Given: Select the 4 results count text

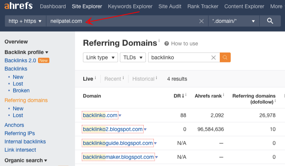Looking at the screenshot, I should tap(177, 79).
